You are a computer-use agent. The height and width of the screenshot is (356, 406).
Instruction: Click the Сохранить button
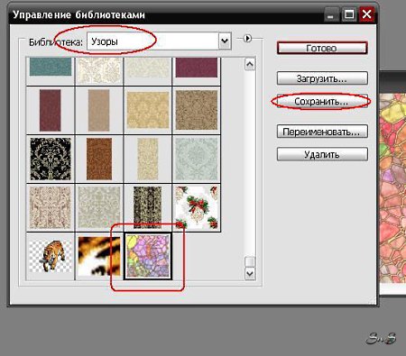click(322, 102)
